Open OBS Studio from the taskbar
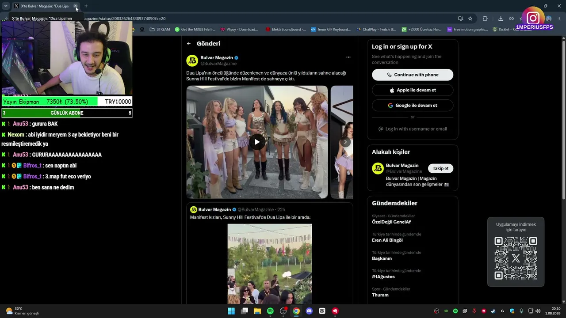The width and height of the screenshot is (566, 318). (x=283, y=311)
